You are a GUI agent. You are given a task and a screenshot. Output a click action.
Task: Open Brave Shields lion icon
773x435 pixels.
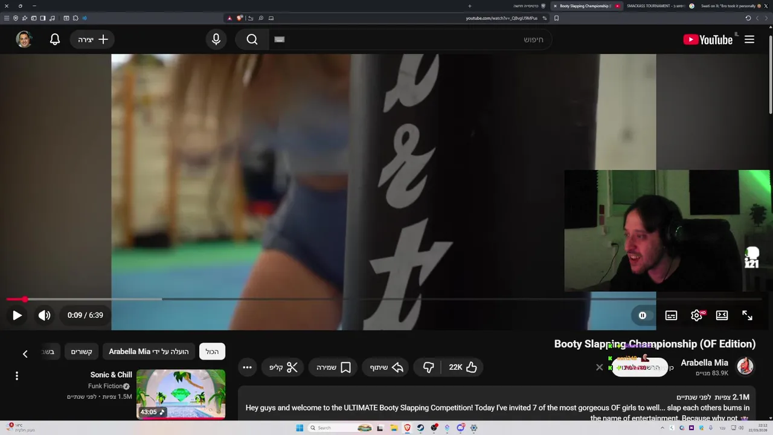pyautogui.click(x=240, y=18)
